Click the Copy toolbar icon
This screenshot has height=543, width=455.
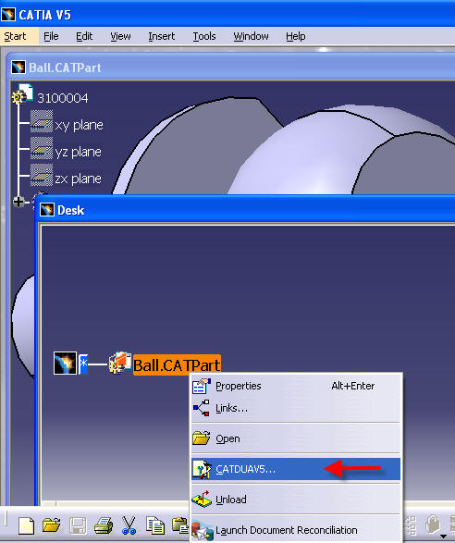tap(155, 525)
